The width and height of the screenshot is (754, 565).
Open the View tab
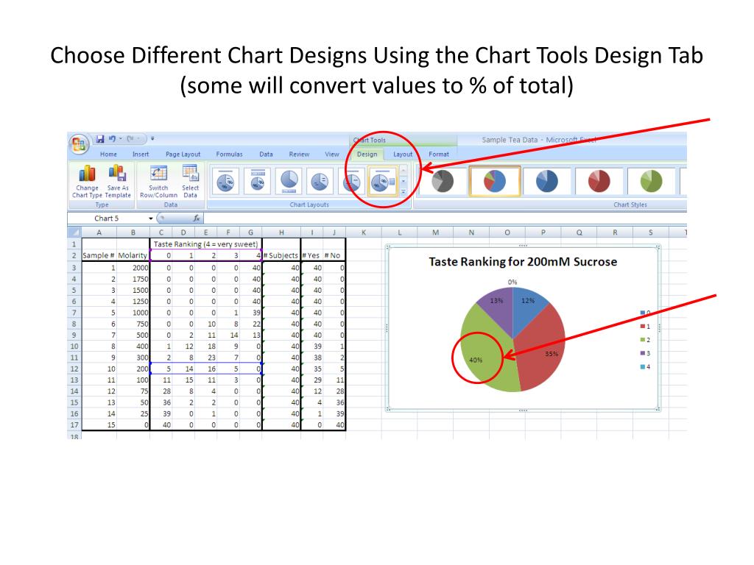click(332, 154)
